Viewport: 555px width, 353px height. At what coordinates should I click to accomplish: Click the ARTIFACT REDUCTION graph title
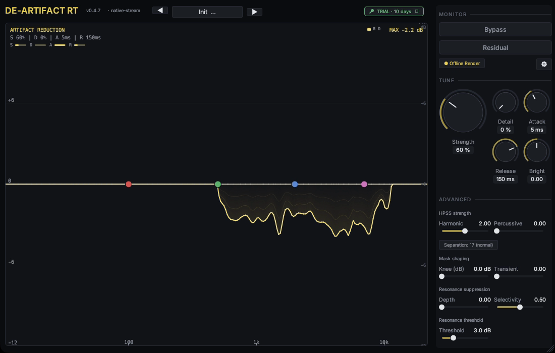coord(37,30)
